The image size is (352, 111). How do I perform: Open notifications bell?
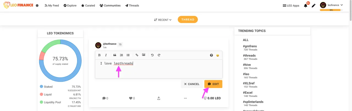point(306,5)
